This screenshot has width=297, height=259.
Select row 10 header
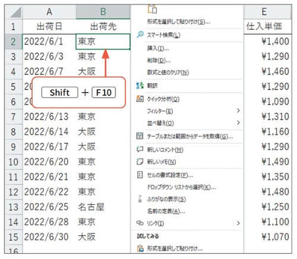pyautogui.click(x=13, y=162)
